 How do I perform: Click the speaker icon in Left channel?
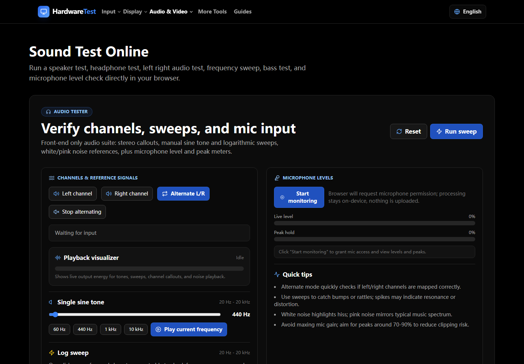(56, 194)
